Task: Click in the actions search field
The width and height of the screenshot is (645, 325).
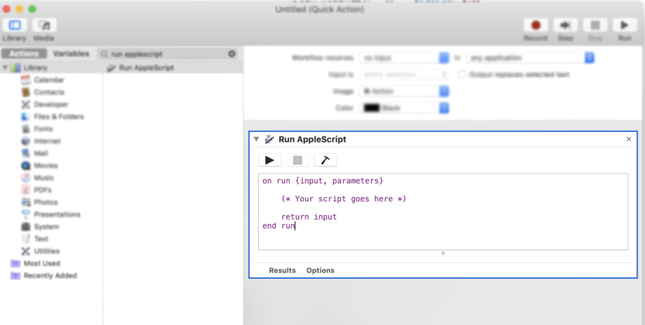Action: 168,54
